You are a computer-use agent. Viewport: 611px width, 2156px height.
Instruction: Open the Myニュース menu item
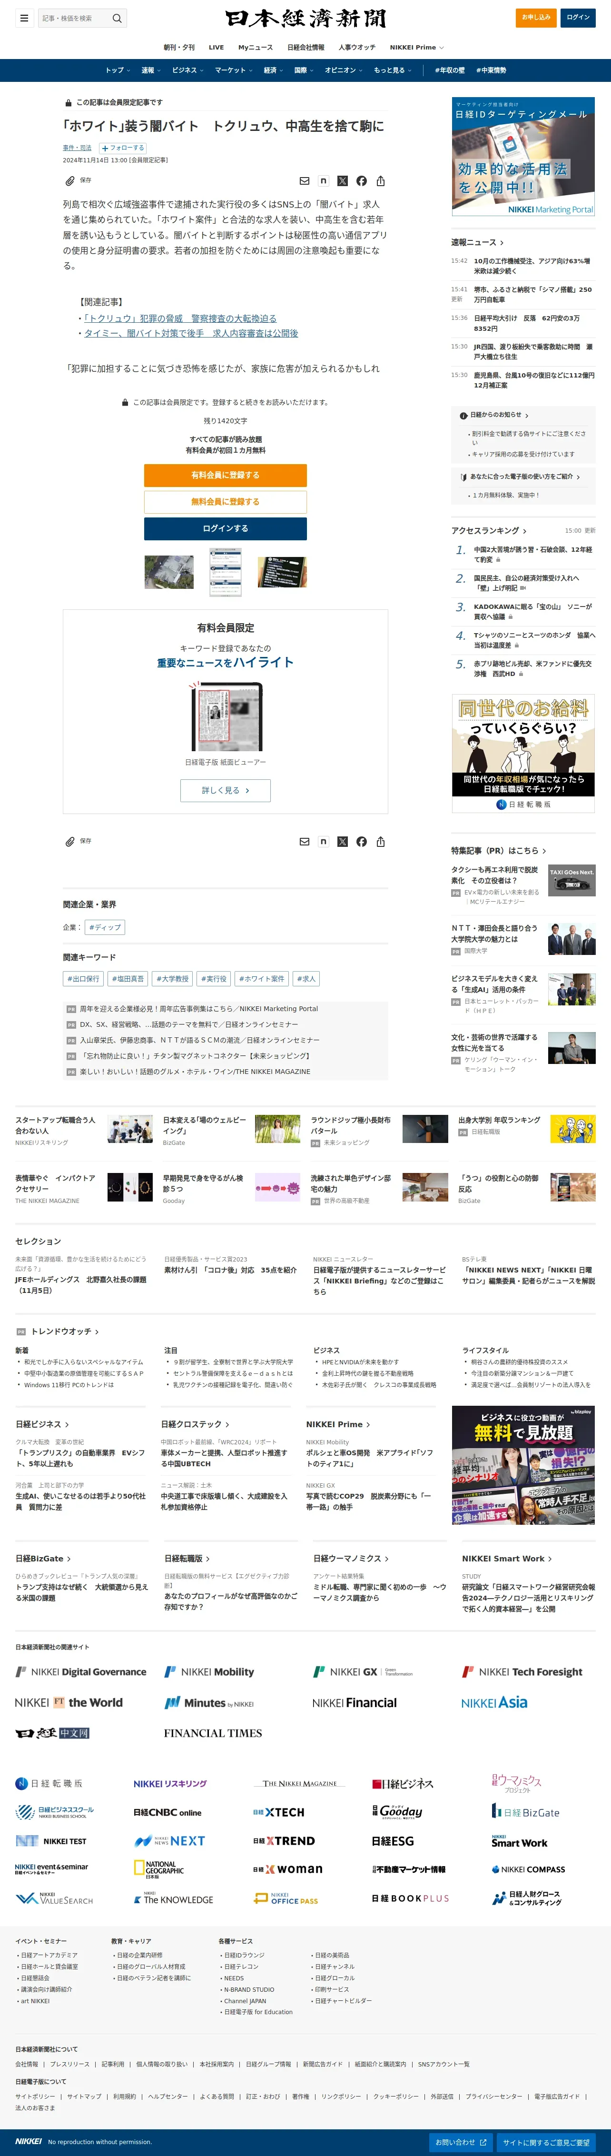pos(255,47)
